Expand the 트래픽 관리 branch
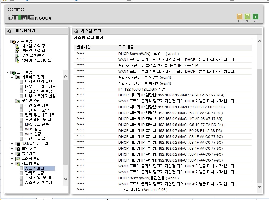Screen dimensions: 269x200 point(12,159)
